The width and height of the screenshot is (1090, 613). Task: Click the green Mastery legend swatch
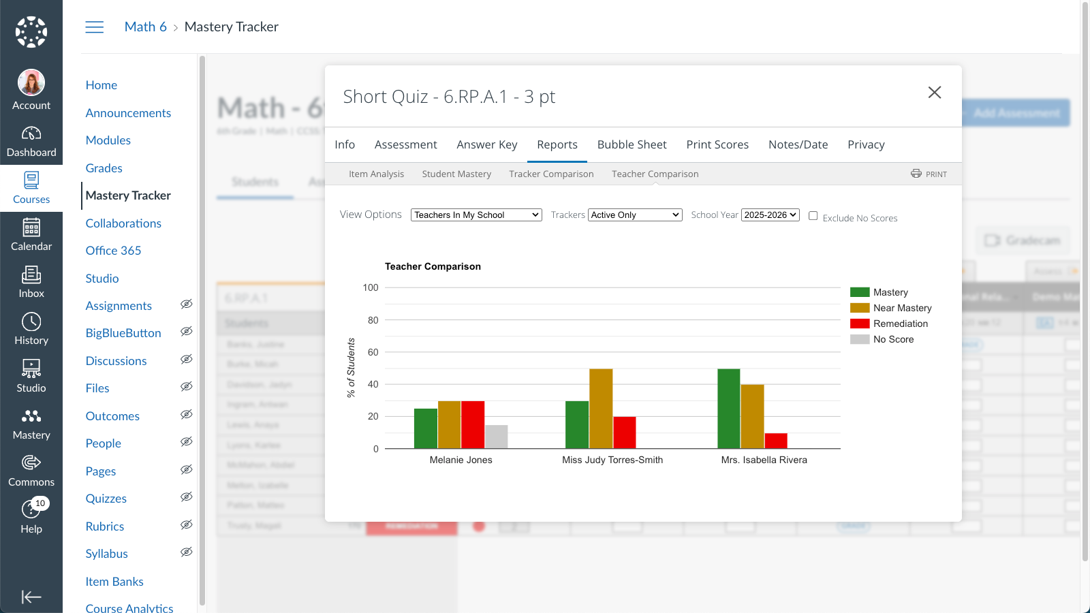tap(860, 292)
